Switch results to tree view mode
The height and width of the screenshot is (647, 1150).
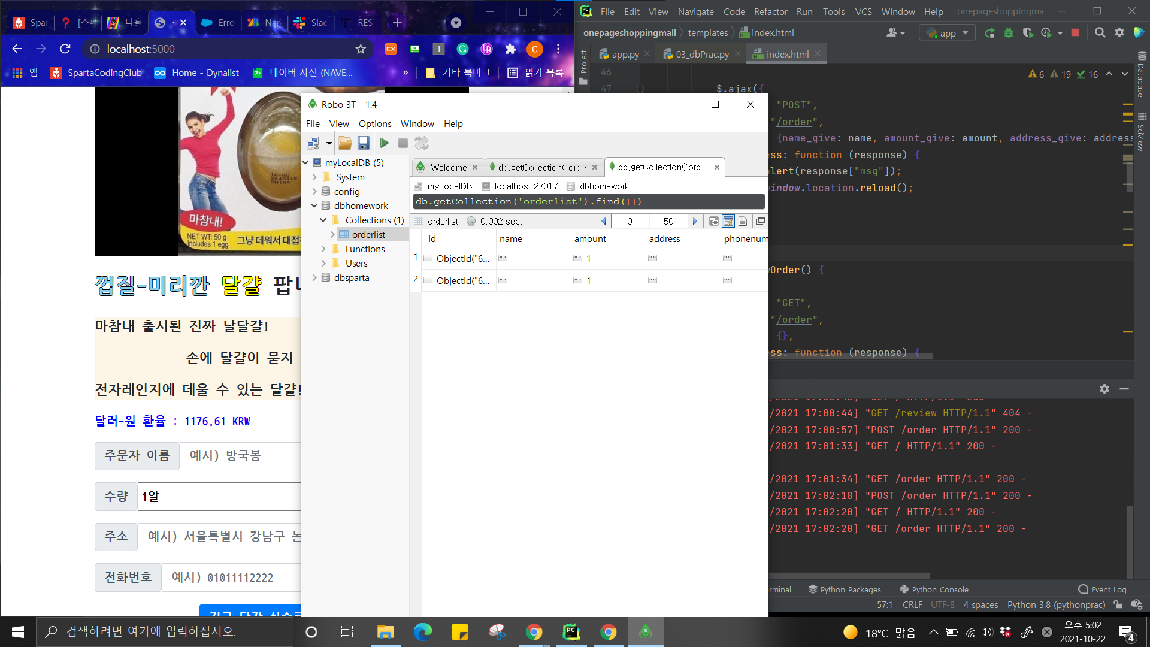coord(713,222)
